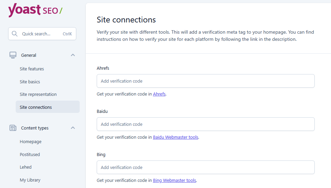Open My Library content type settings
Screen dimensions: 331x188
tap(30, 180)
